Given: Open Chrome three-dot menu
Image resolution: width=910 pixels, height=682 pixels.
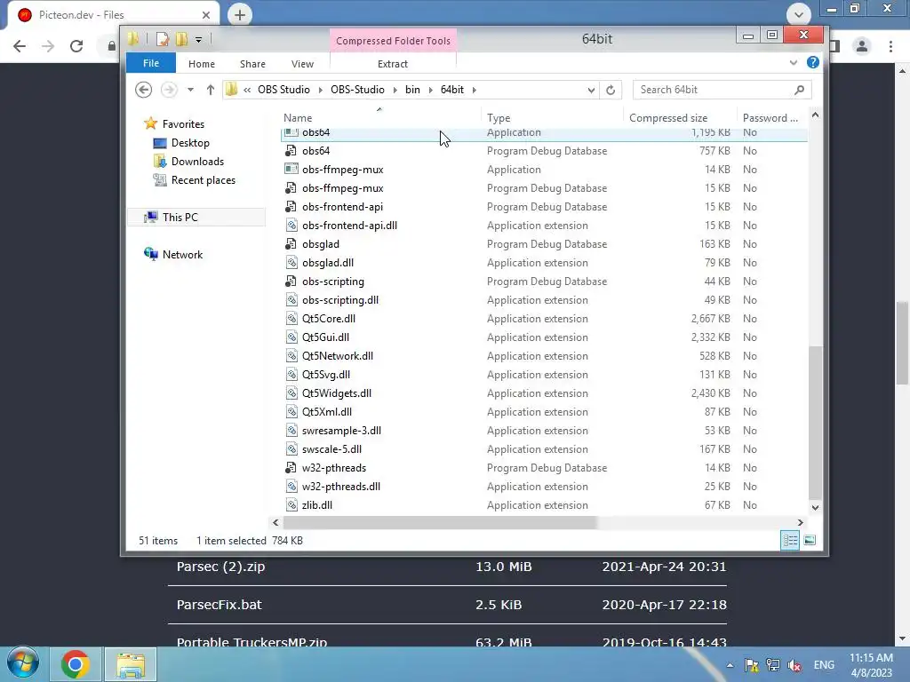Looking at the screenshot, I should tap(890, 46).
